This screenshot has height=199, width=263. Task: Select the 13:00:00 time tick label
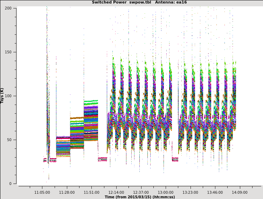pyautogui.click(x=165, y=192)
